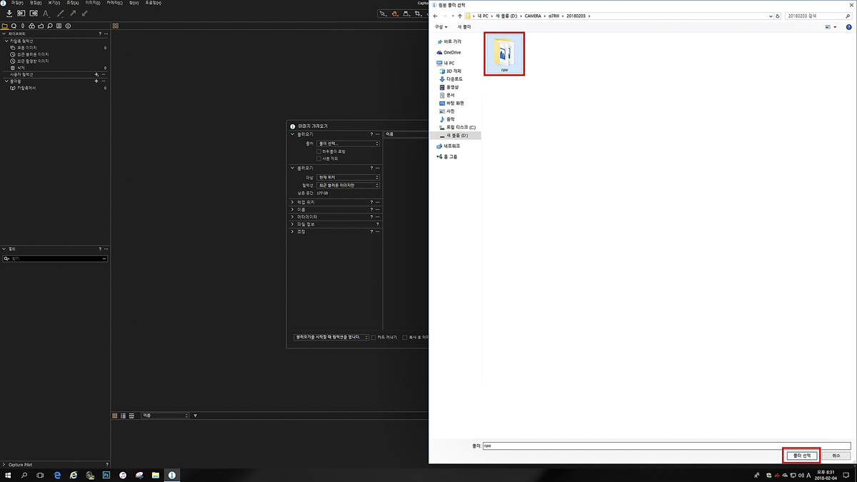Go up one folder level in dialog
Image resolution: width=857 pixels, height=482 pixels.
click(460, 16)
